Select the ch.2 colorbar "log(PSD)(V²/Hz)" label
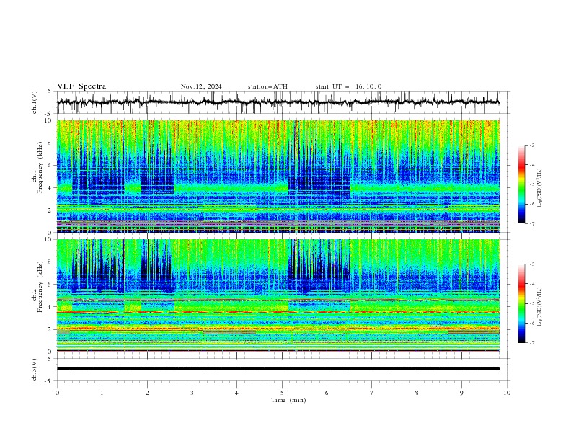The image size is (571, 441). click(x=539, y=306)
